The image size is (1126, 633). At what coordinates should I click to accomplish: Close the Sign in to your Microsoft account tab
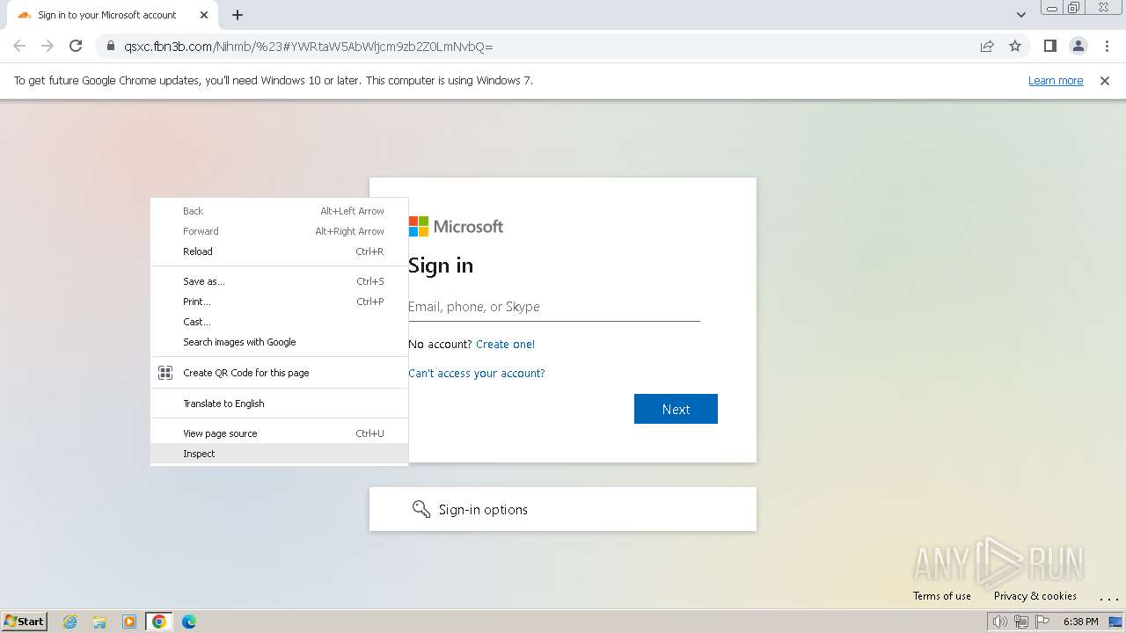pos(204,15)
